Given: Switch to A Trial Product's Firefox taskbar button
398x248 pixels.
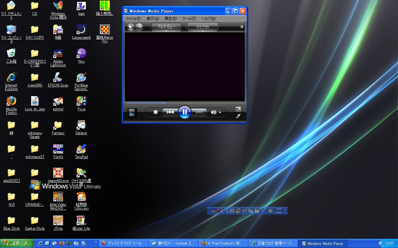Looking at the screenshot, I should (223, 243).
